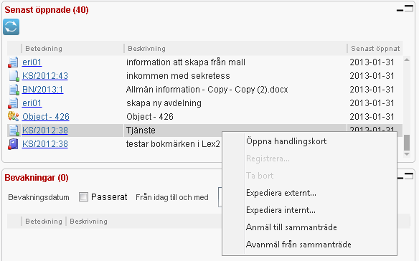Click the disabled Ta bort menu item
This screenshot has height=261, width=419.
coord(260,176)
